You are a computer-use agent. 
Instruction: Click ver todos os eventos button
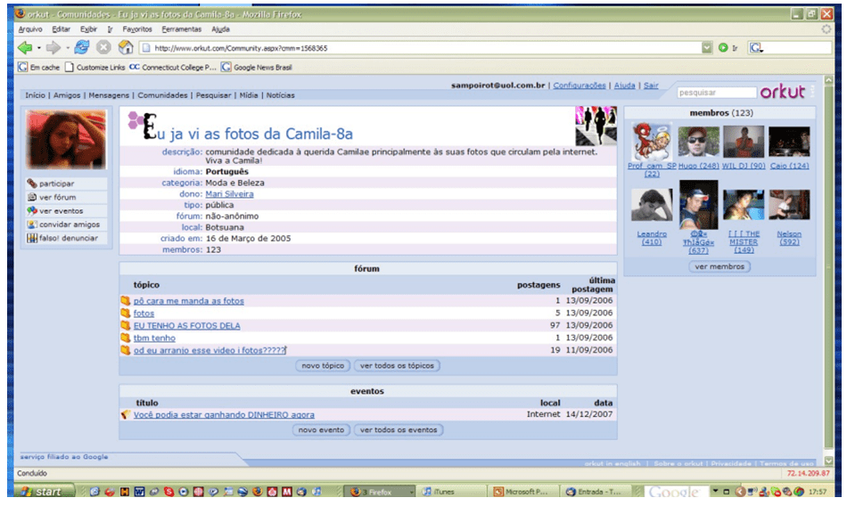(399, 430)
